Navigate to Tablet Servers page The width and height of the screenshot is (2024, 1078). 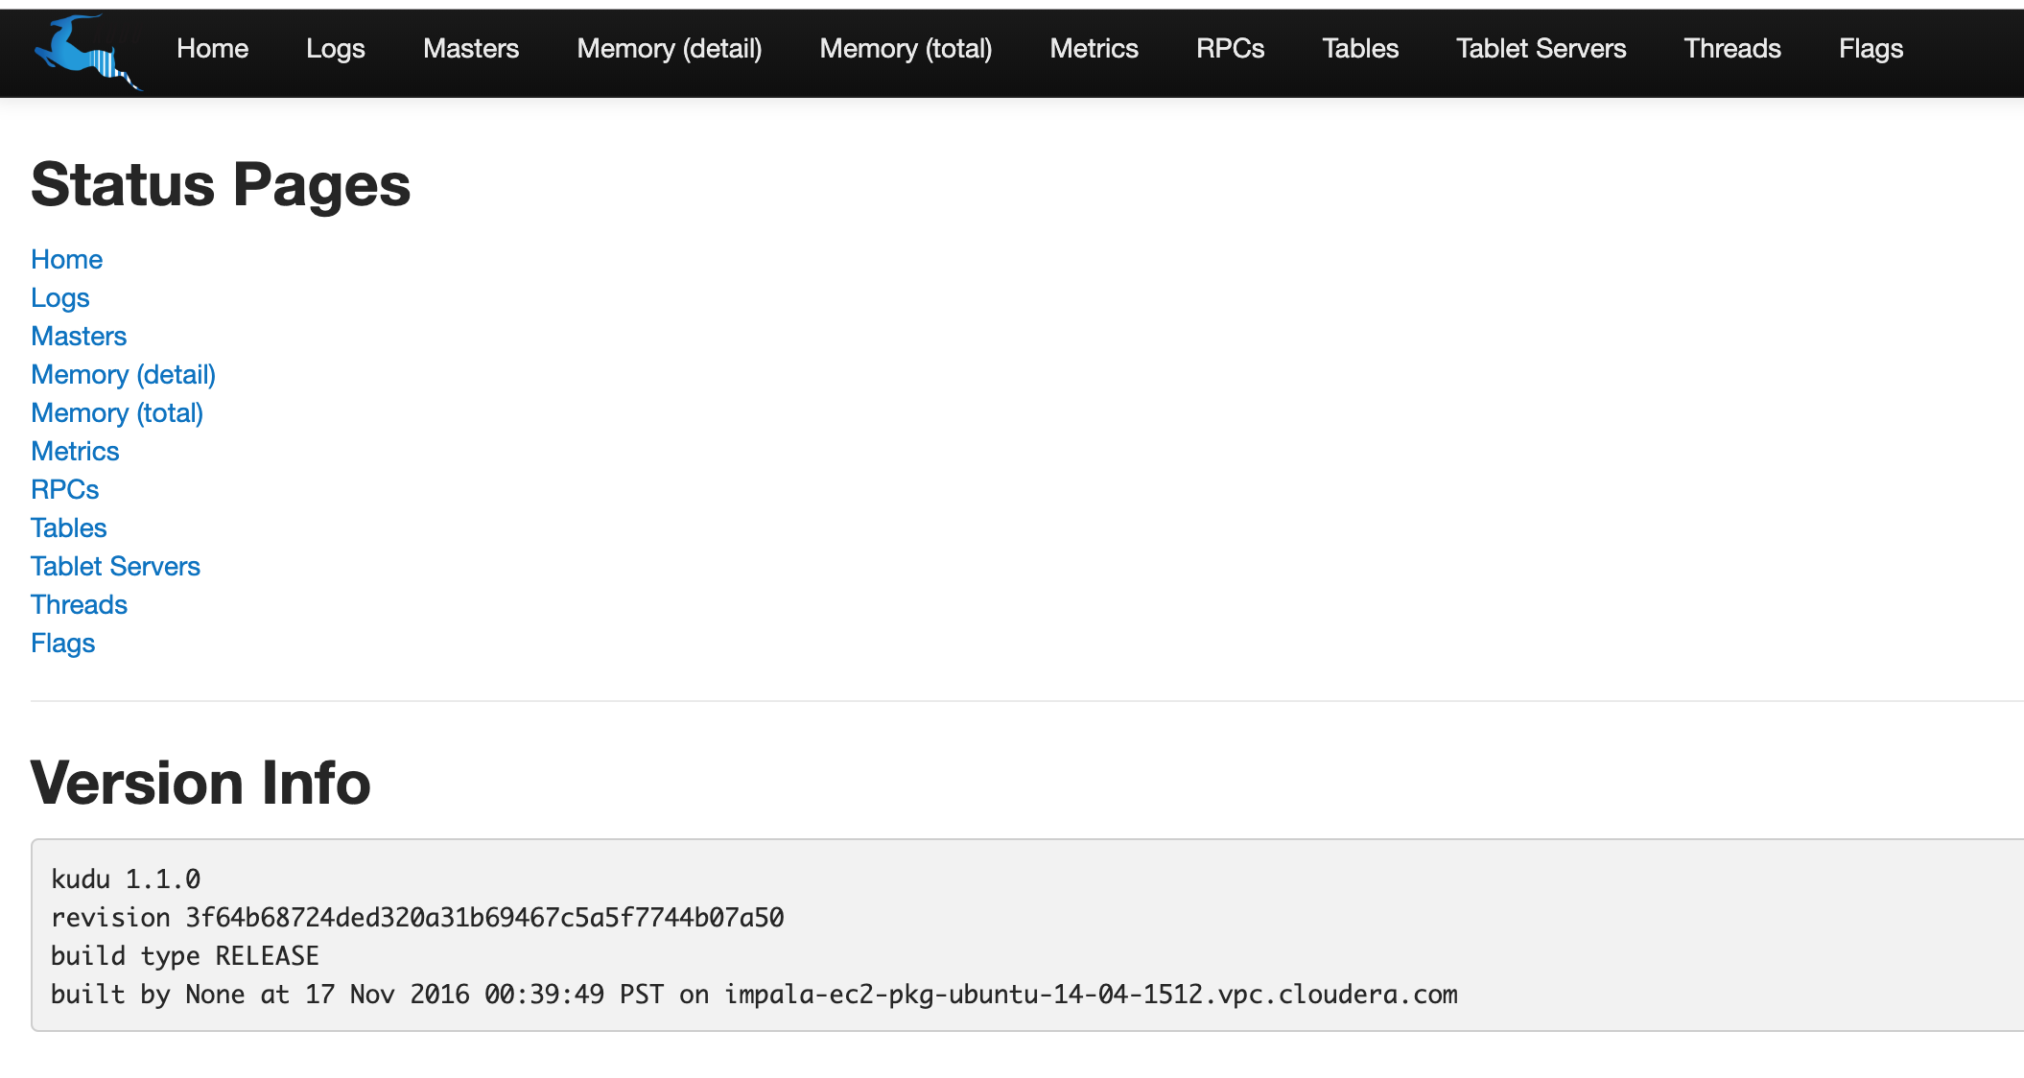tap(1542, 48)
